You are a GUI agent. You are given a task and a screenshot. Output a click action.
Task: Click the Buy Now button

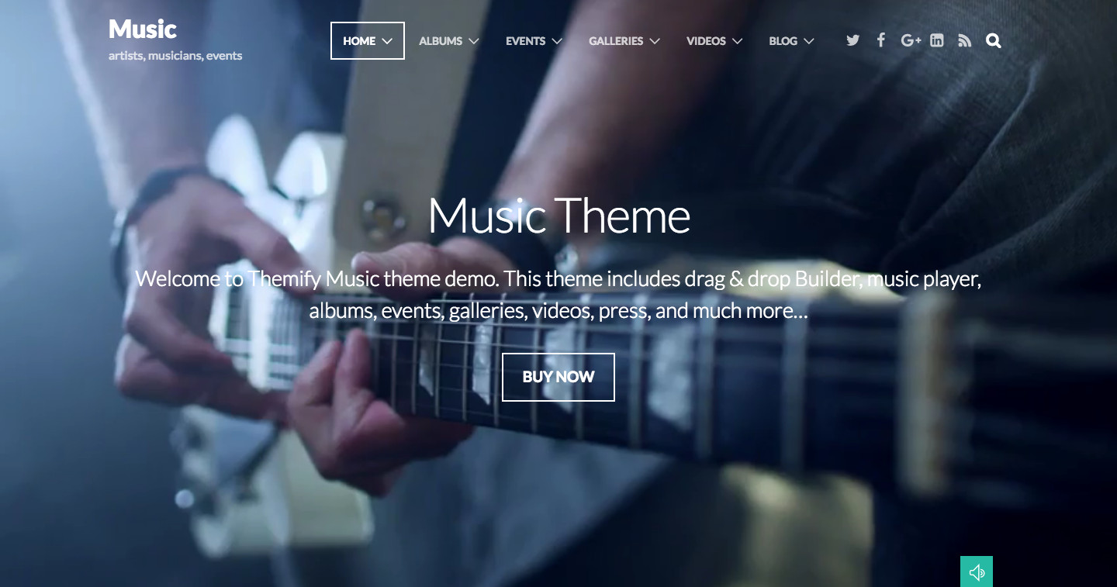(x=558, y=377)
